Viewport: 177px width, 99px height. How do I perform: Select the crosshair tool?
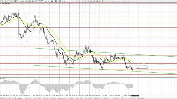[67, 1]
